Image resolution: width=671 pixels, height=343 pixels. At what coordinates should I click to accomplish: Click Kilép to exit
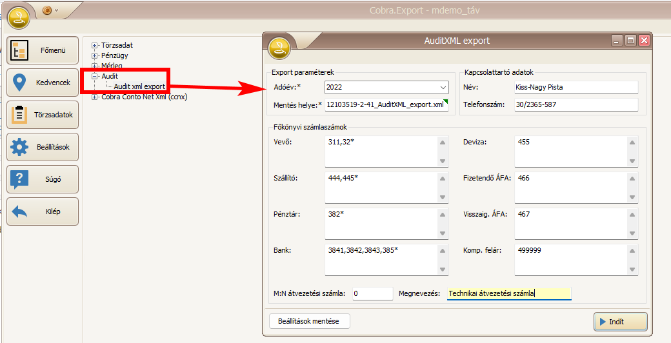tap(43, 211)
